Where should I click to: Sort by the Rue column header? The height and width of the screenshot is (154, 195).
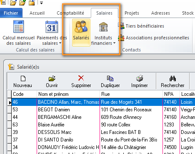pyautogui.click(x=131, y=94)
